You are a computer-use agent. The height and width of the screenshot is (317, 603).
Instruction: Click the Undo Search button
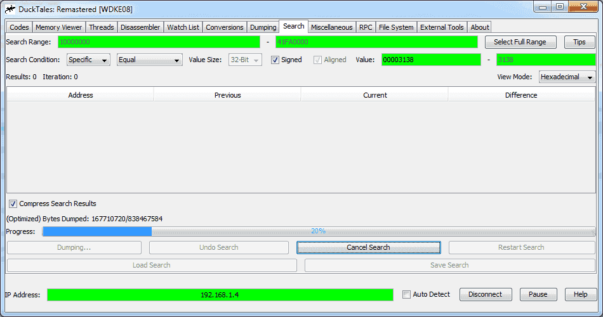click(x=219, y=247)
